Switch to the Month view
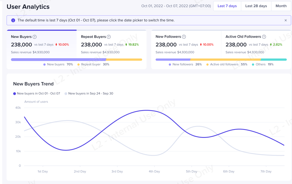Screen dimensions: 292x184 (x=281, y=6)
